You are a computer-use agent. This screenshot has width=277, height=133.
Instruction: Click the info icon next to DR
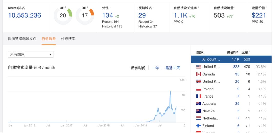(x=87, y=7)
